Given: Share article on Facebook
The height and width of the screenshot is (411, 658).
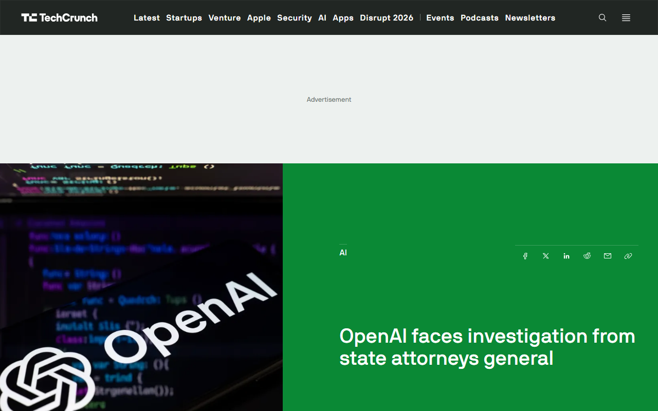Looking at the screenshot, I should [x=525, y=256].
